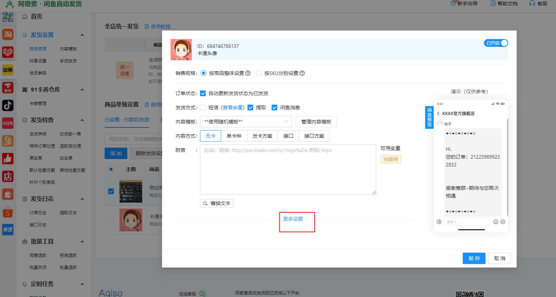Open the Weimob (微盟) blue platform icon
This screenshot has width=556, height=297.
(8, 230)
